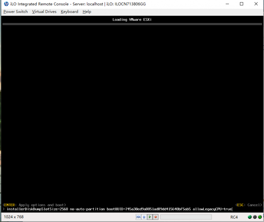Click the green power status icon
Viewport: 264px width, 222px height.
click(x=260, y=217)
